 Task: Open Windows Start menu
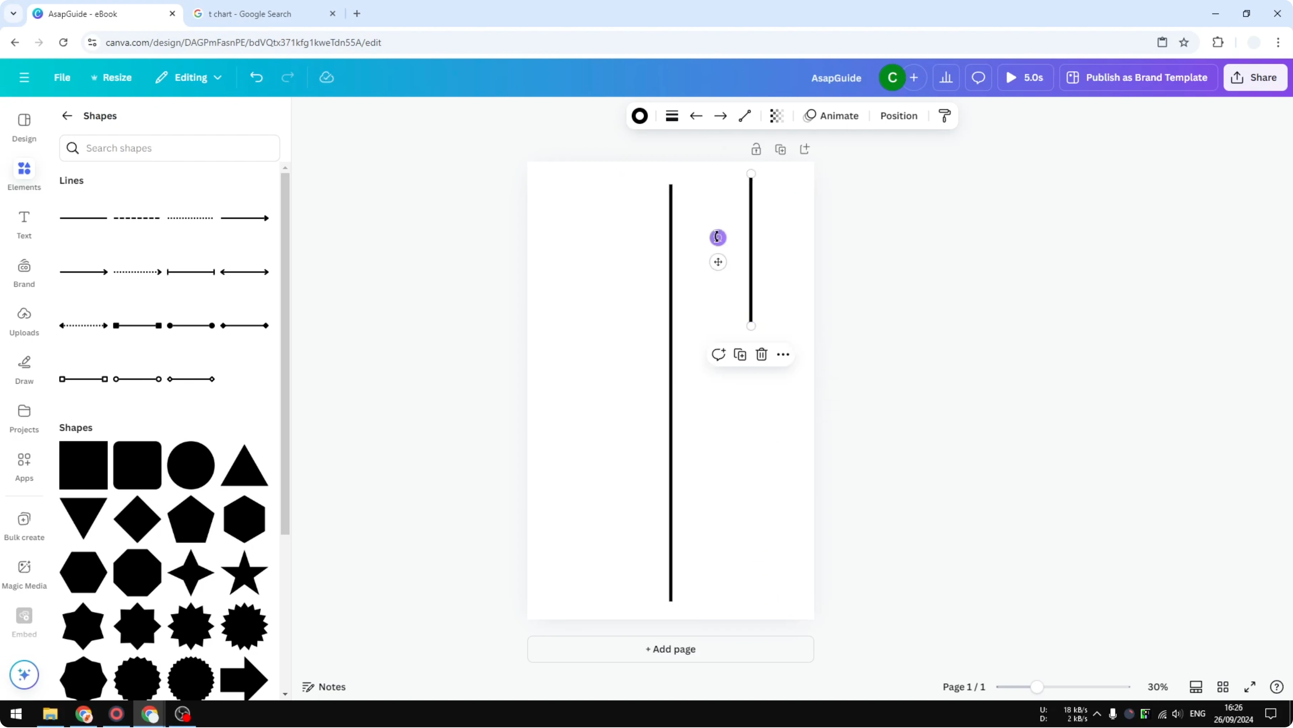click(x=16, y=714)
